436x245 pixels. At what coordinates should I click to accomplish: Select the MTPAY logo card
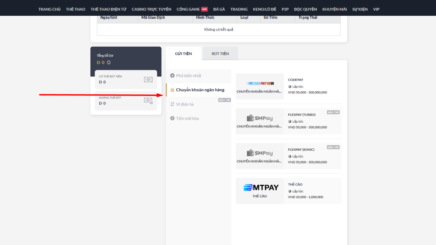[260, 188]
